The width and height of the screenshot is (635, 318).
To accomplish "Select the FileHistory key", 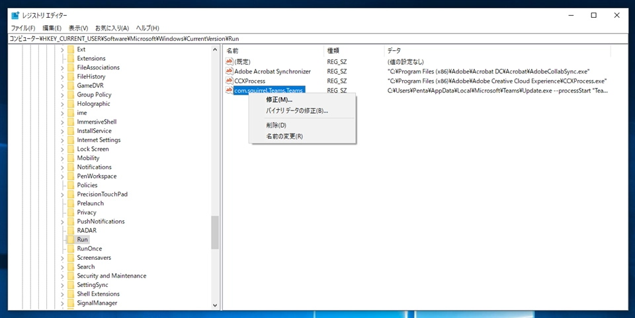I will pyautogui.click(x=91, y=77).
